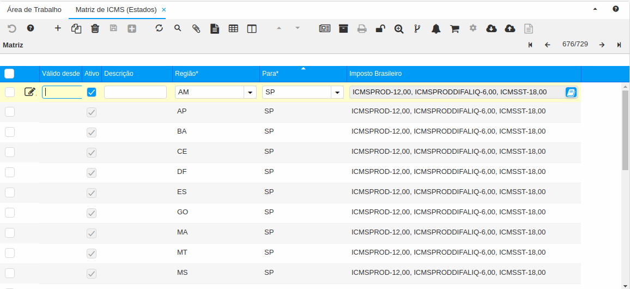Select the Matriz de ICMS (Estados) tab
This screenshot has width=630, height=289.
116,10
